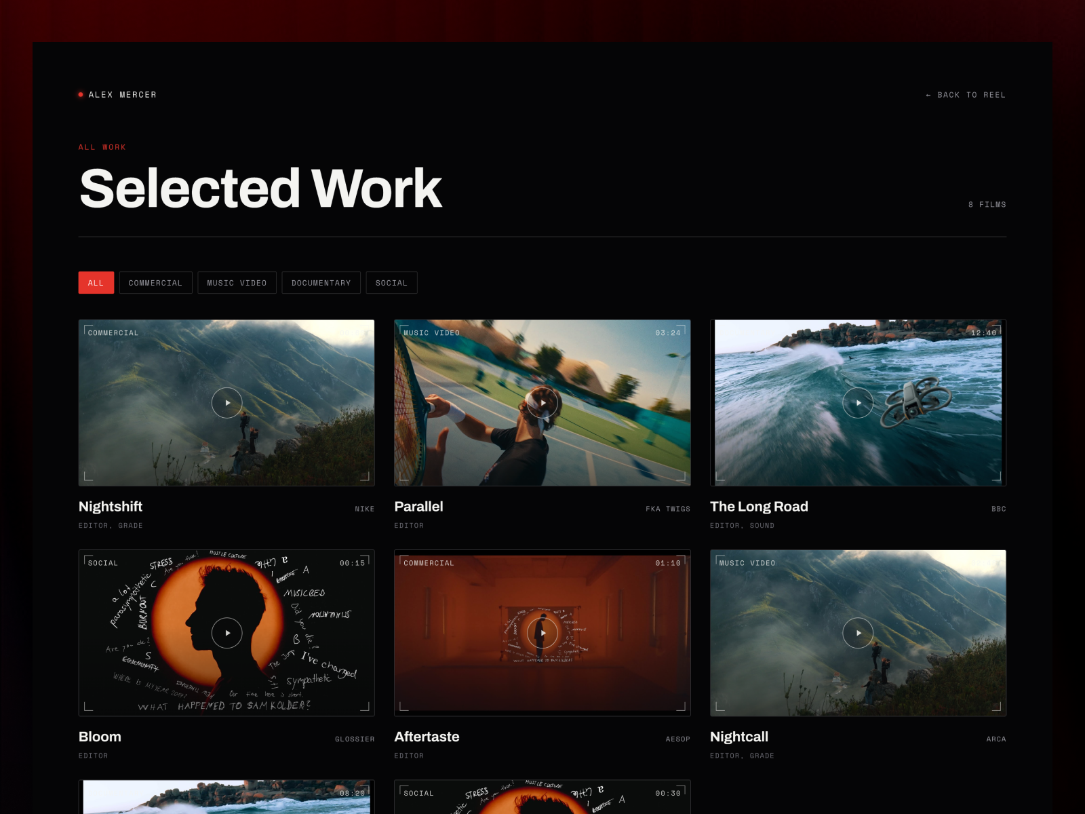The width and height of the screenshot is (1085, 814).
Task: Click the 12:40 duration on The Long Road
Action: click(x=984, y=333)
